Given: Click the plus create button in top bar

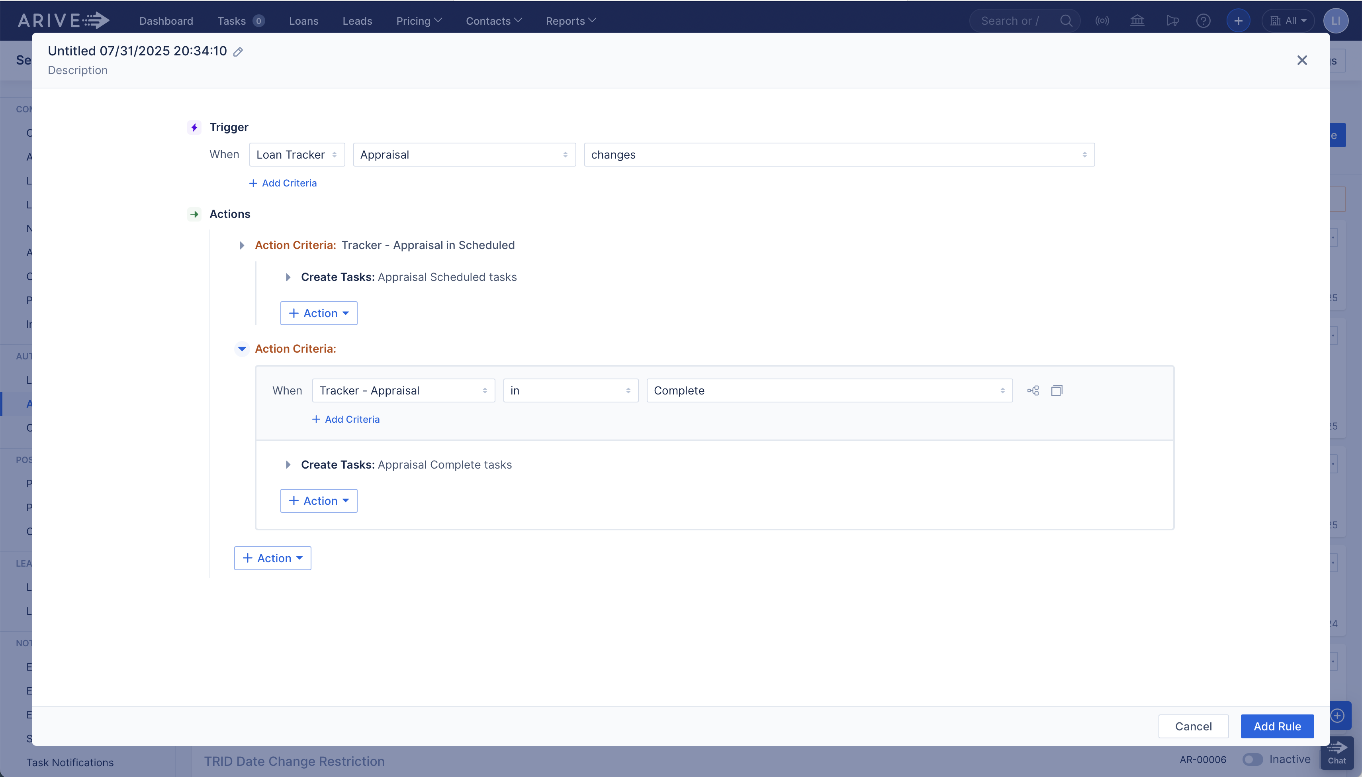Looking at the screenshot, I should (x=1238, y=20).
